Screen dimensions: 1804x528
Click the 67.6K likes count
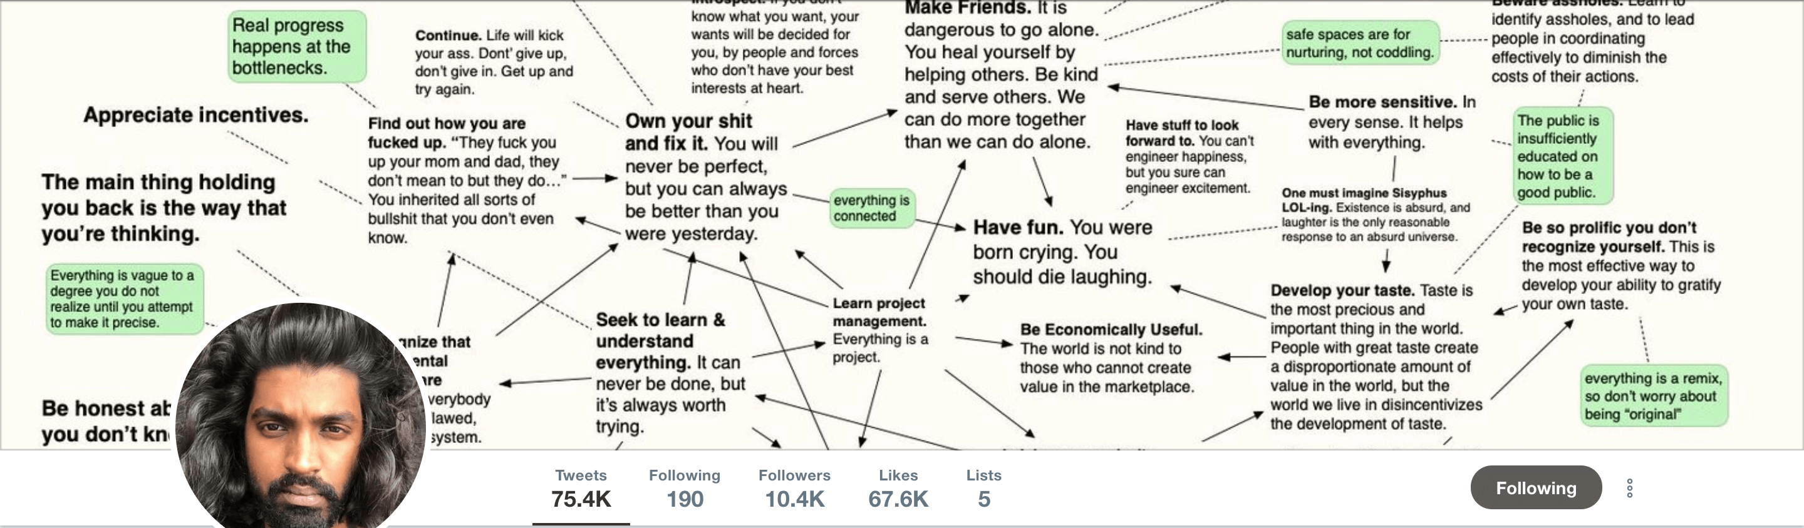click(898, 499)
